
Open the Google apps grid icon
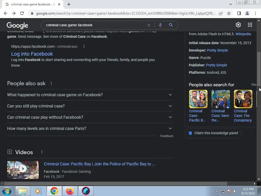[x=250, y=25]
